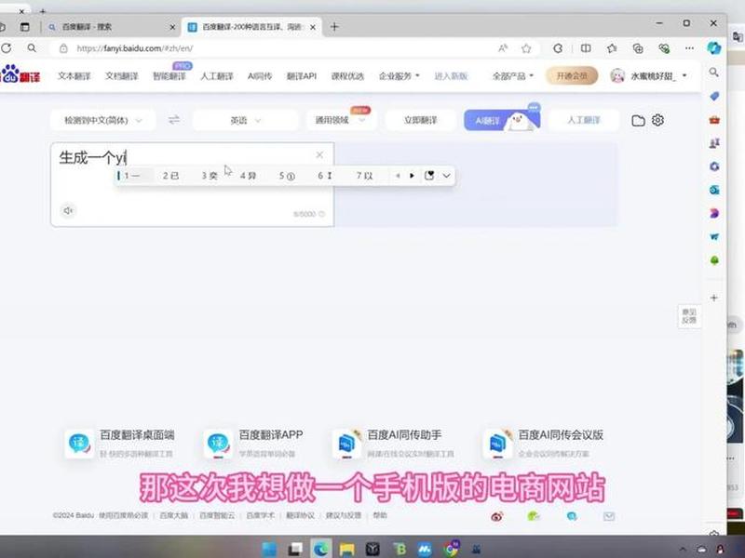Expand the IME candidate list chevron
Image resolution: width=745 pixels, height=558 pixels.
point(446,176)
